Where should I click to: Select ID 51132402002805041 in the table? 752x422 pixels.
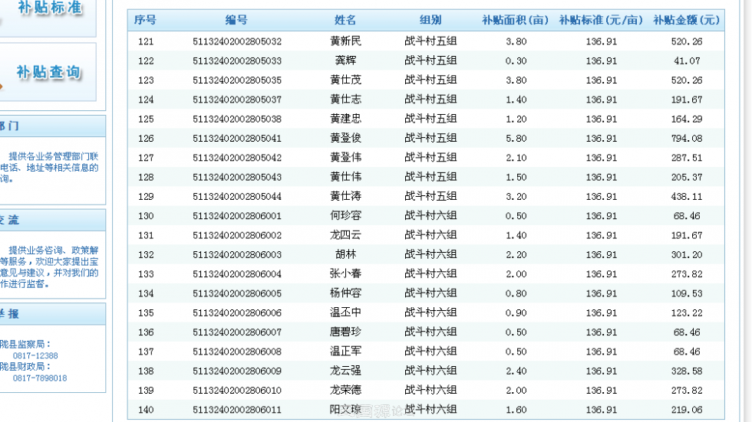point(236,139)
